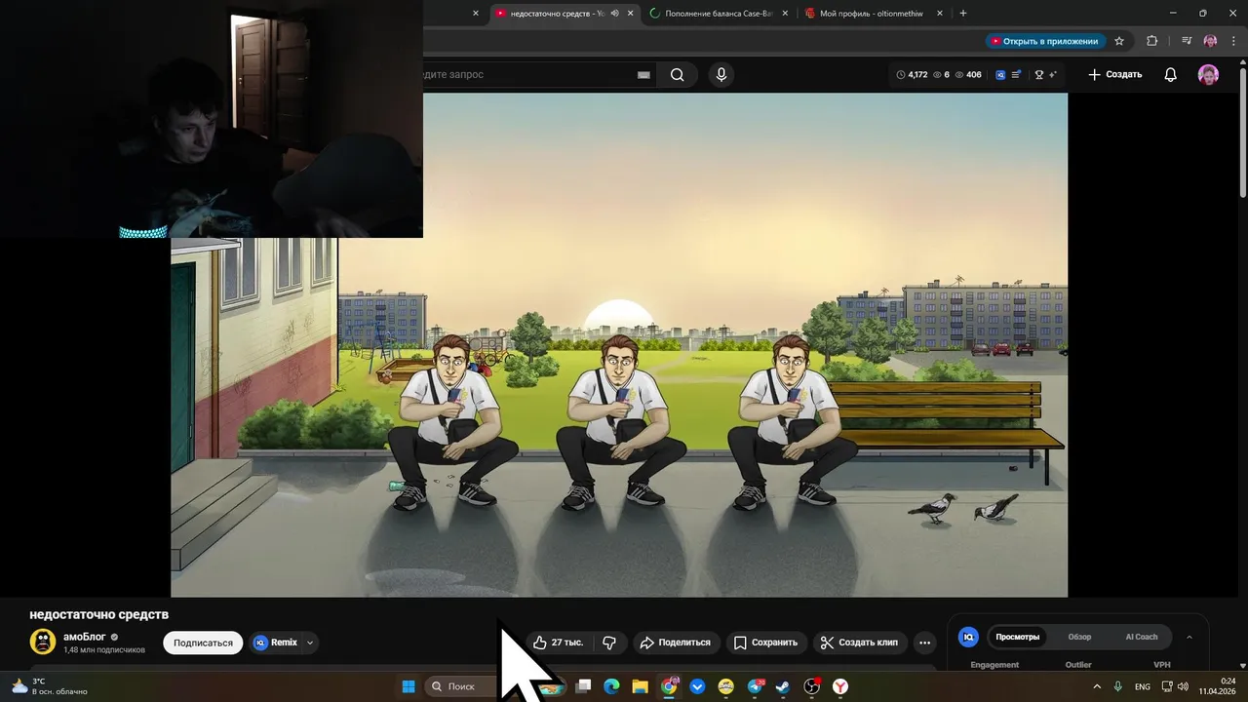1248x702 pixels.
Task: Click the Создать button
Action: (1114, 75)
